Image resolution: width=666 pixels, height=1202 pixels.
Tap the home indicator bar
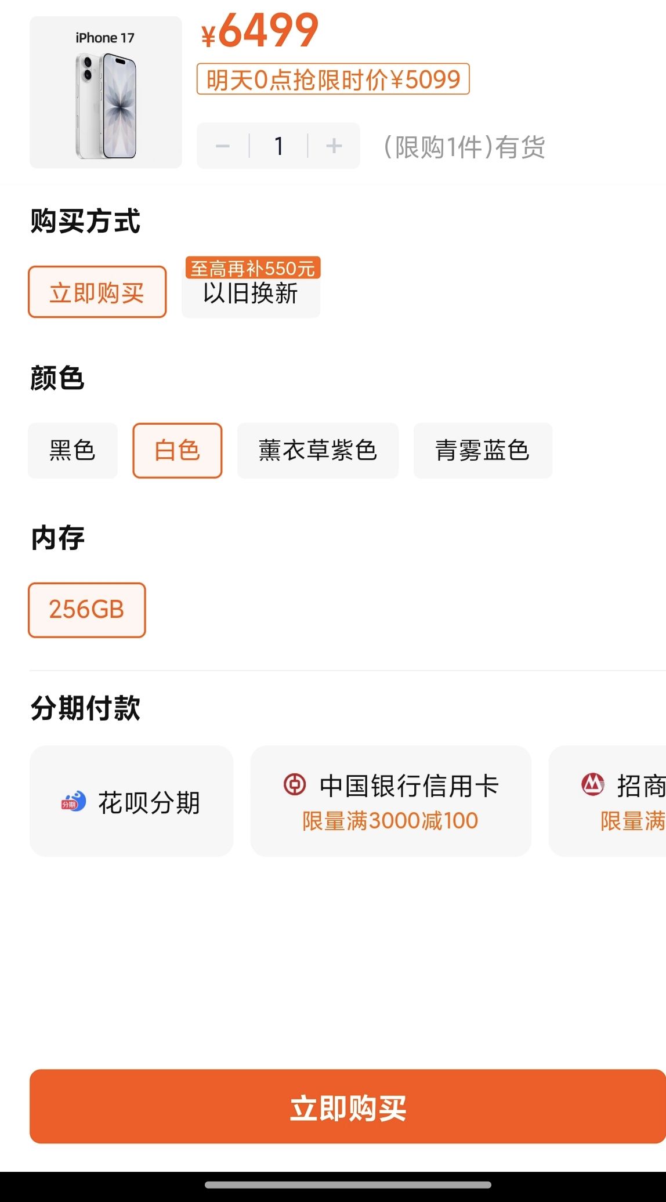(x=348, y=1185)
